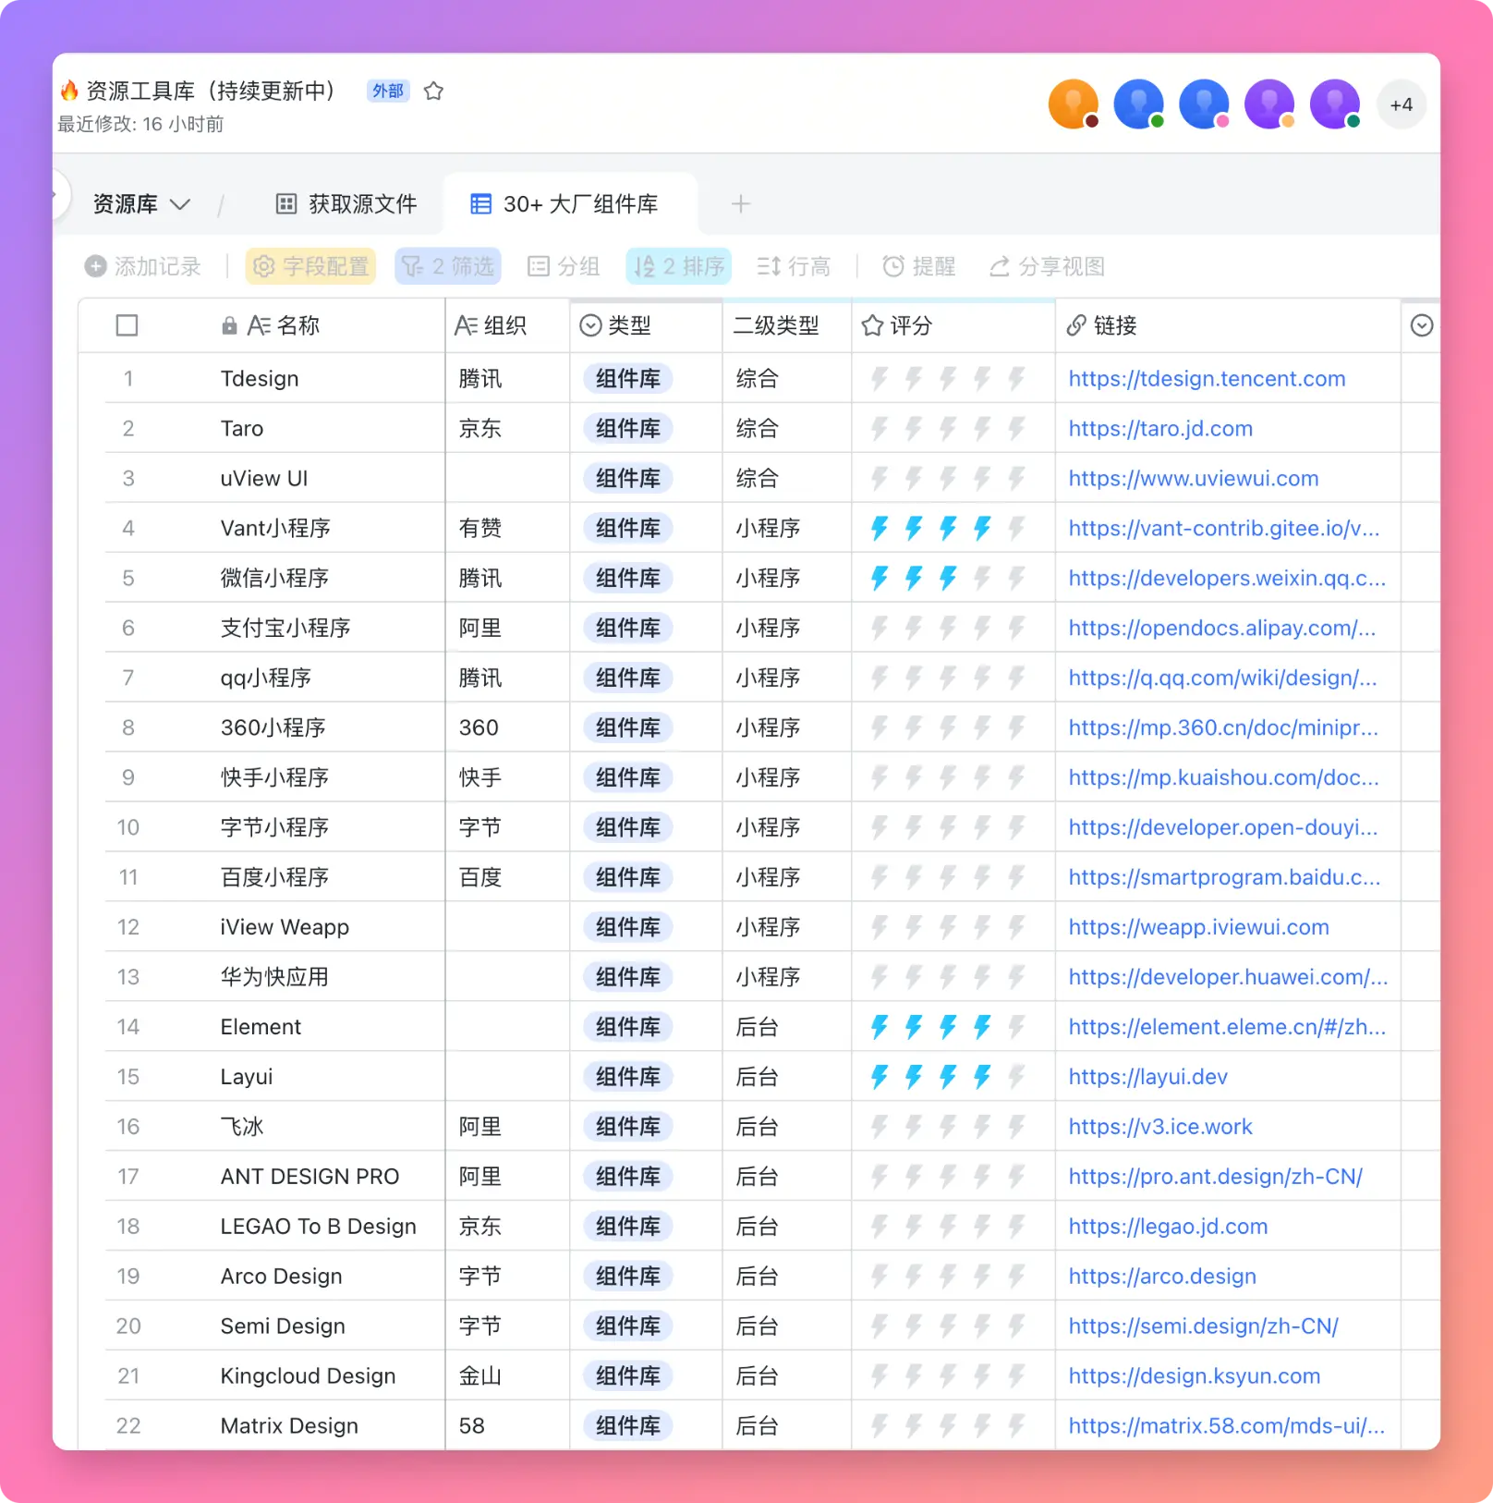Open field configuration settings

310,267
